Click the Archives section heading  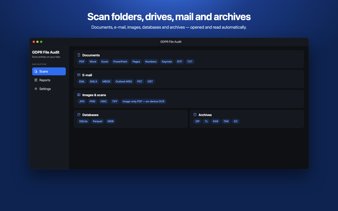pos(205,115)
